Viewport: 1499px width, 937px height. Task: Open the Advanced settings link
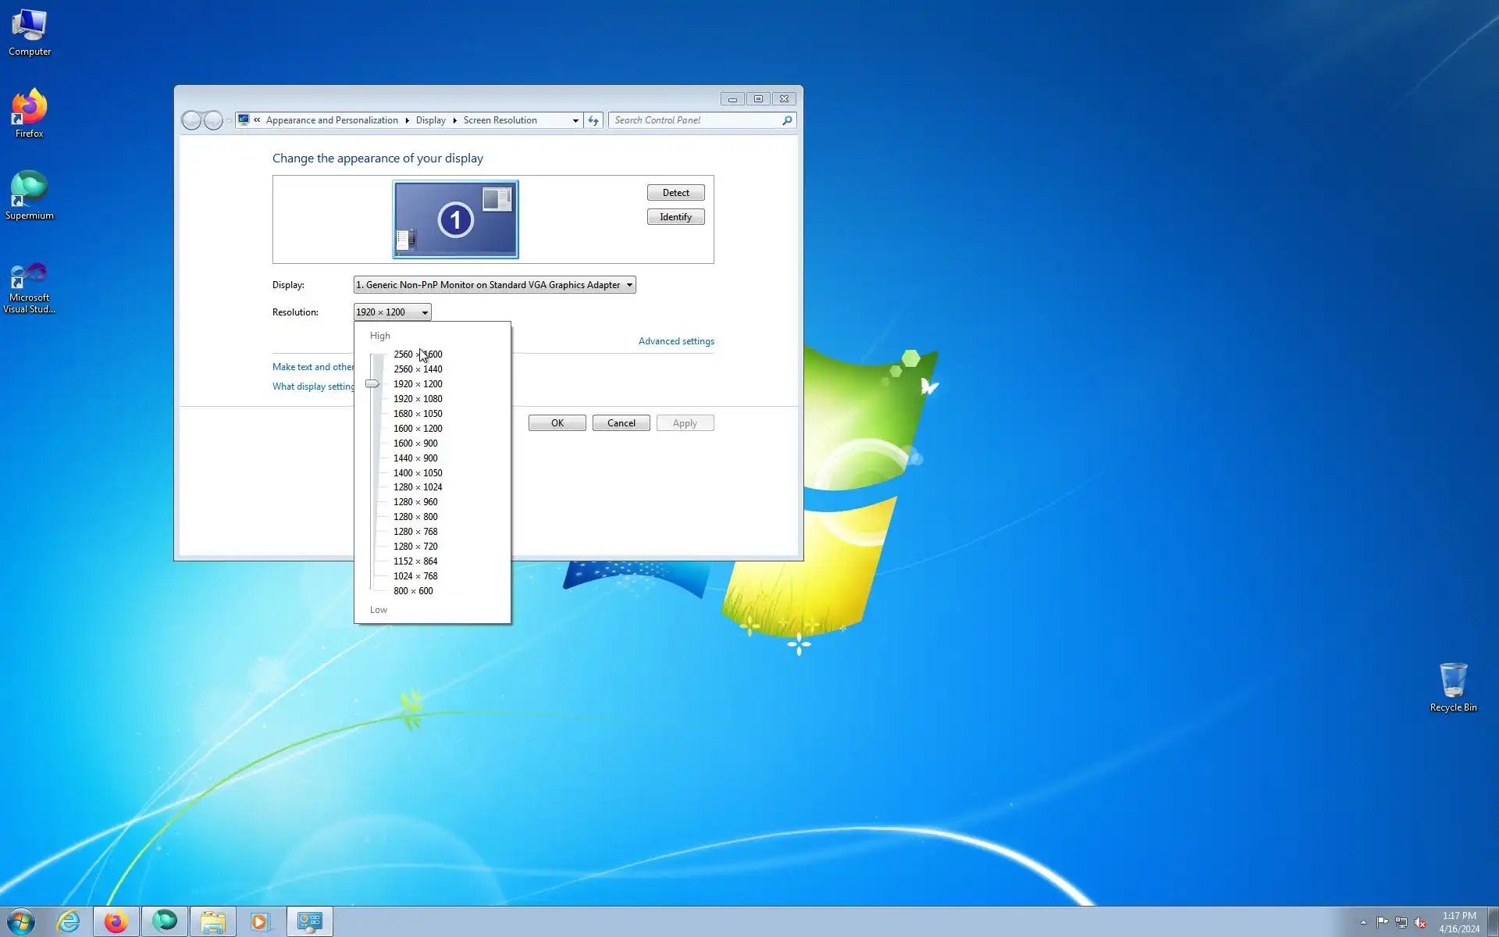pos(676,341)
